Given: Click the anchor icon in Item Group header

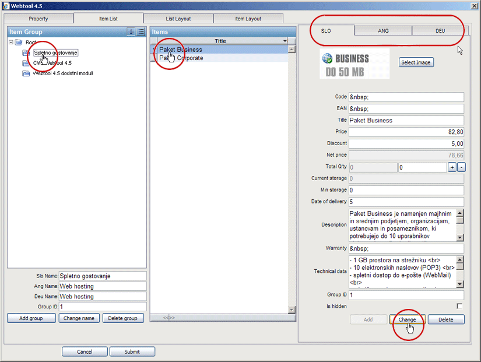Looking at the screenshot, I should click(131, 31).
